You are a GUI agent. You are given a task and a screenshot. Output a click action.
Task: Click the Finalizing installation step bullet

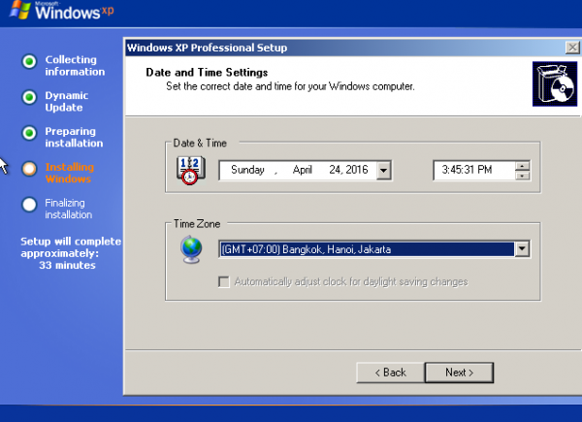(29, 204)
